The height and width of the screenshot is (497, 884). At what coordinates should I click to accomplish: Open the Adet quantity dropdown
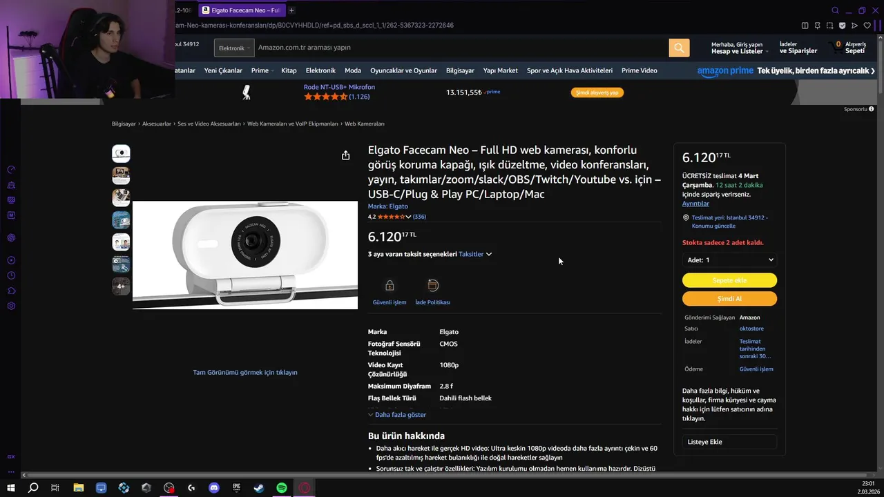(729, 260)
